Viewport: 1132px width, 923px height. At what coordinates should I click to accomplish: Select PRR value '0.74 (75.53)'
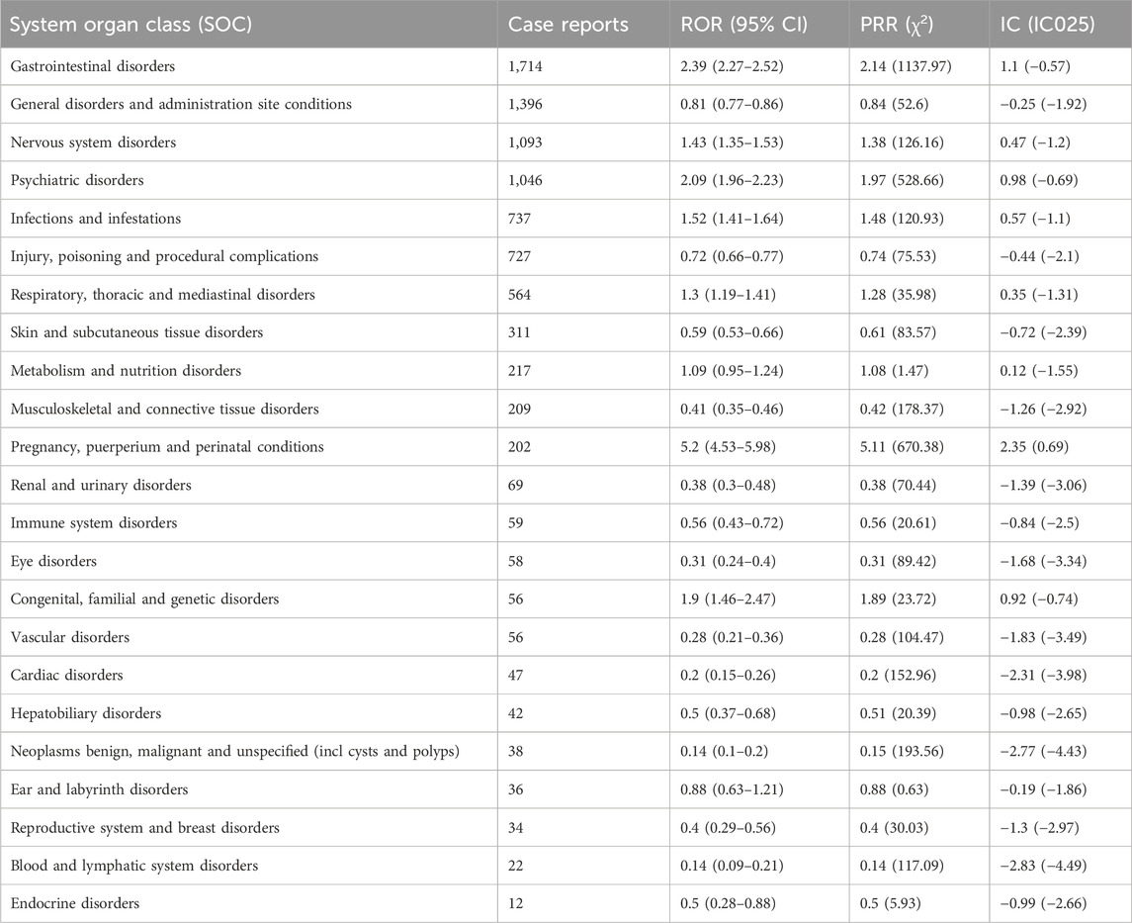click(898, 256)
